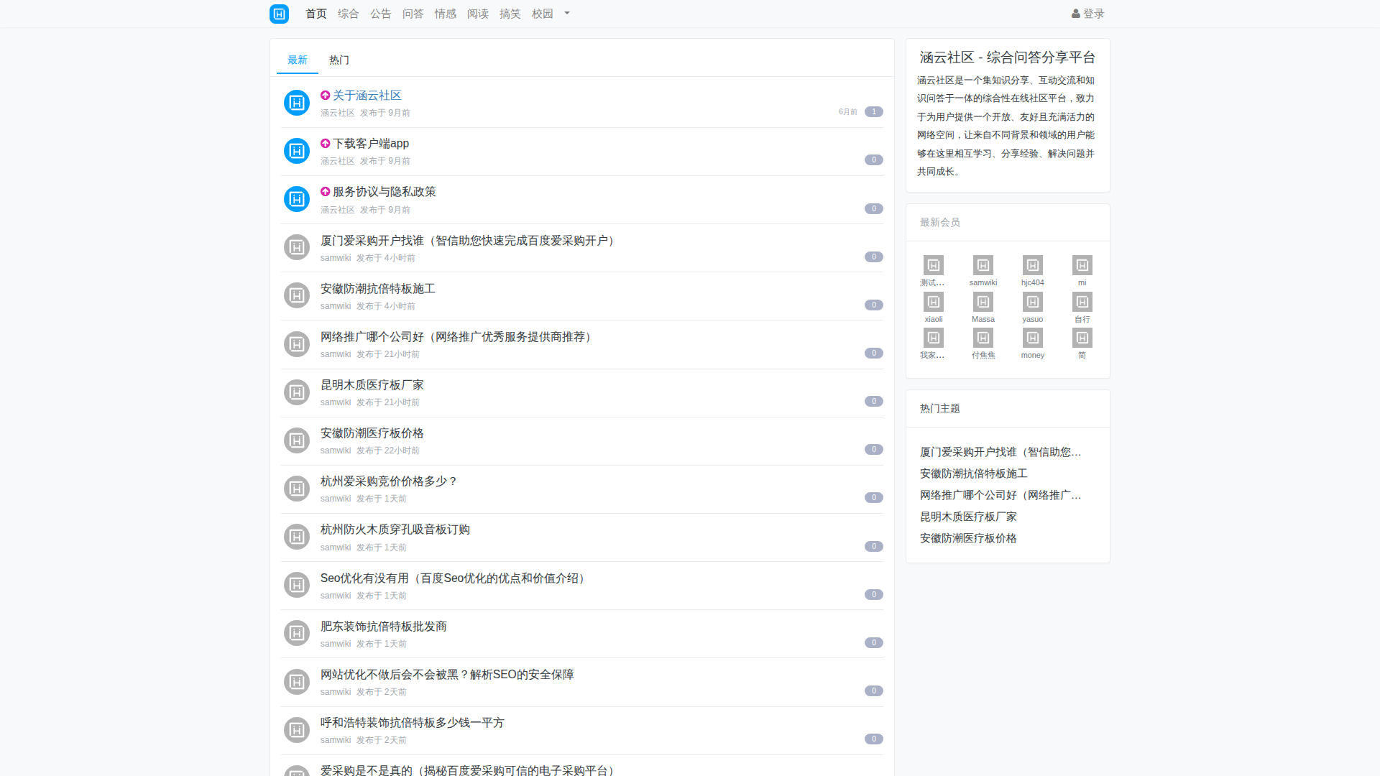Click the avatar of member money
This screenshot has width=1380, height=776.
[1032, 338]
